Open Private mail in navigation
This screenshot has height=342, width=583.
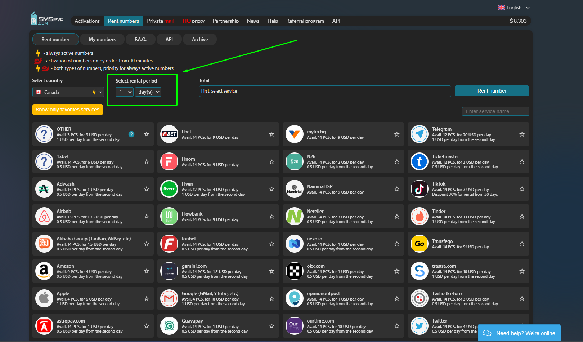point(161,21)
